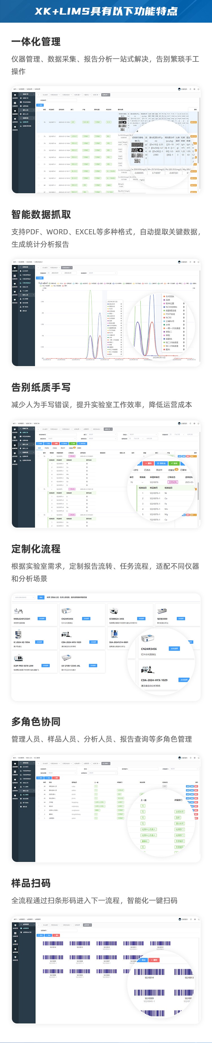Open the magnified 已复核 tab
This screenshot has width=212, height=1043.
(x=183, y=470)
